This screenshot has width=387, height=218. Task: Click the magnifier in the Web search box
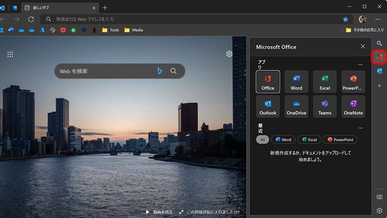click(x=174, y=71)
